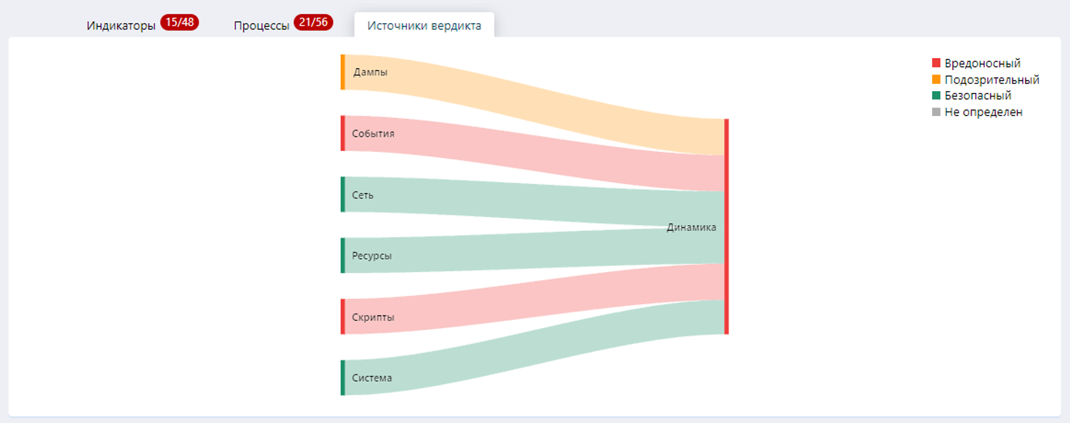Toggle the Подозрительный legend entry
1070x423 pixels.
click(x=991, y=80)
